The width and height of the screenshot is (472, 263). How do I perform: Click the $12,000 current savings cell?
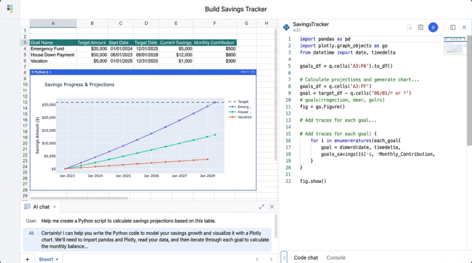tap(176, 55)
